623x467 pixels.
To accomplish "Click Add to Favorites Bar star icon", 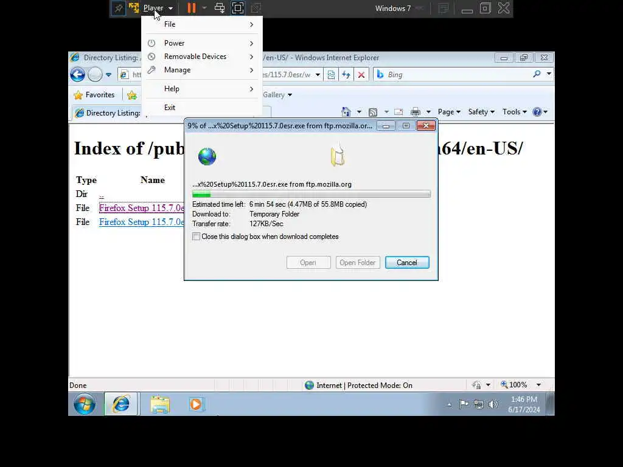I will coord(132,95).
